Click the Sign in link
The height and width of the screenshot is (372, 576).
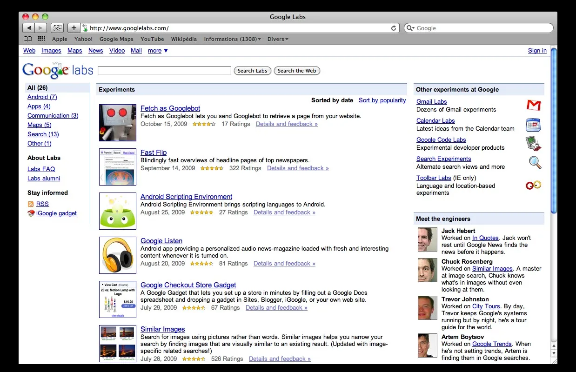click(537, 51)
